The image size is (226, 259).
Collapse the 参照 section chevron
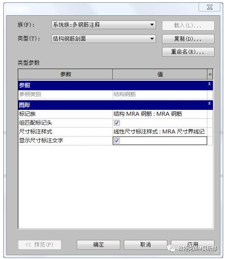click(209, 84)
